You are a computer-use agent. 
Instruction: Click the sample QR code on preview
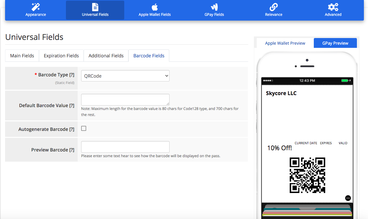(x=307, y=175)
